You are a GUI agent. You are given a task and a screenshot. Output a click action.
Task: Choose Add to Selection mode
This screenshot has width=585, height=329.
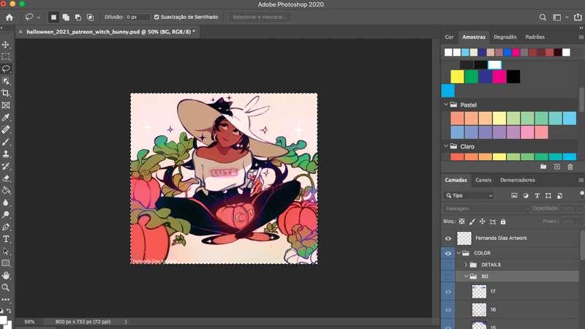[x=66, y=17]
